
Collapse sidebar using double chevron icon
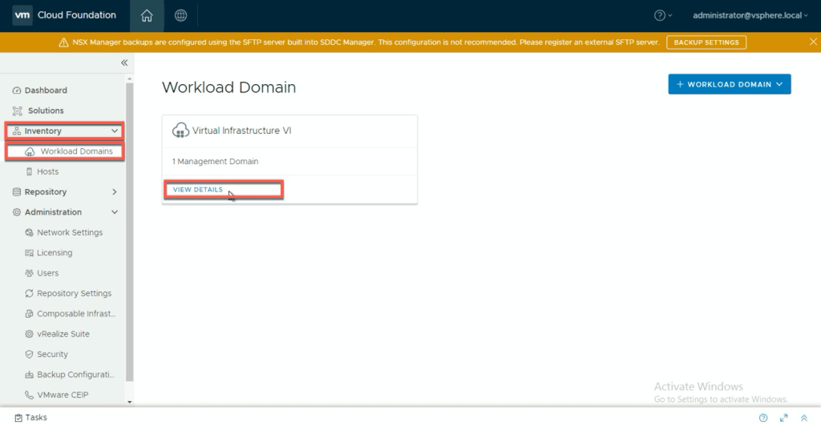(x=124, y=62)
